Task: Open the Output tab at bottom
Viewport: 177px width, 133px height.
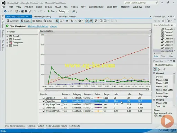Action: tap(41, 126)
